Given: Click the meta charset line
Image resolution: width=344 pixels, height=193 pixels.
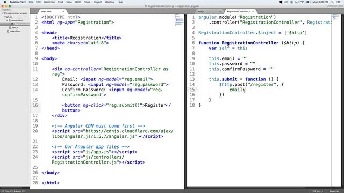Looking at the screenshot, I should 80,43.
